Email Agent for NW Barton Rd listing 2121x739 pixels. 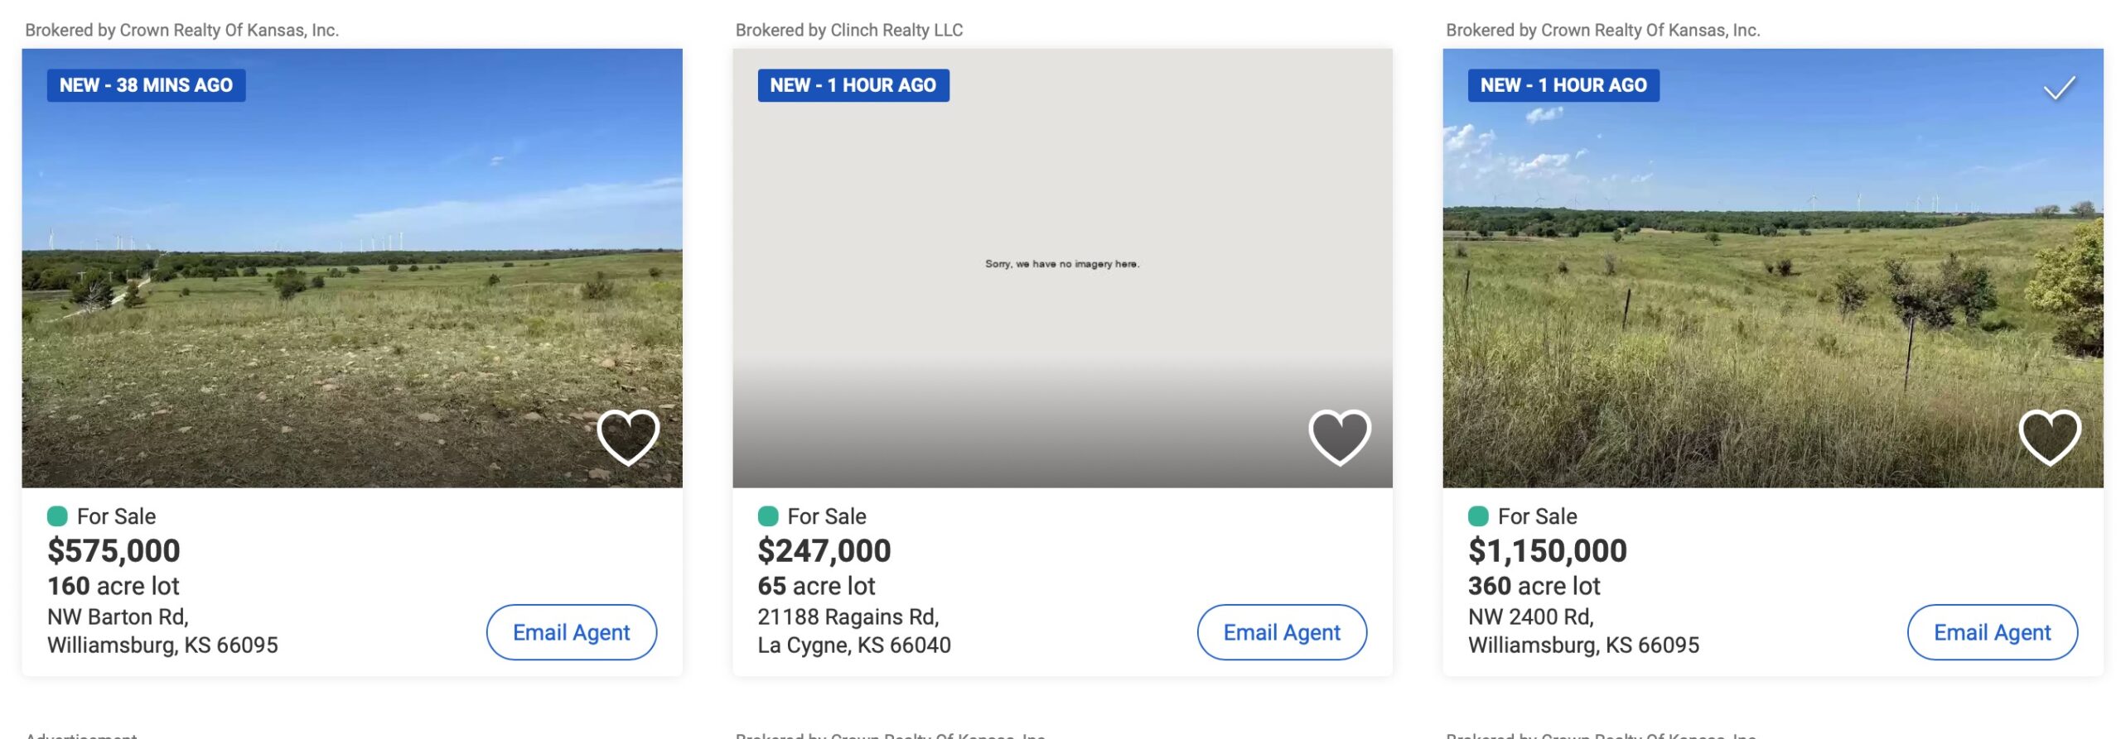[571, 632]
